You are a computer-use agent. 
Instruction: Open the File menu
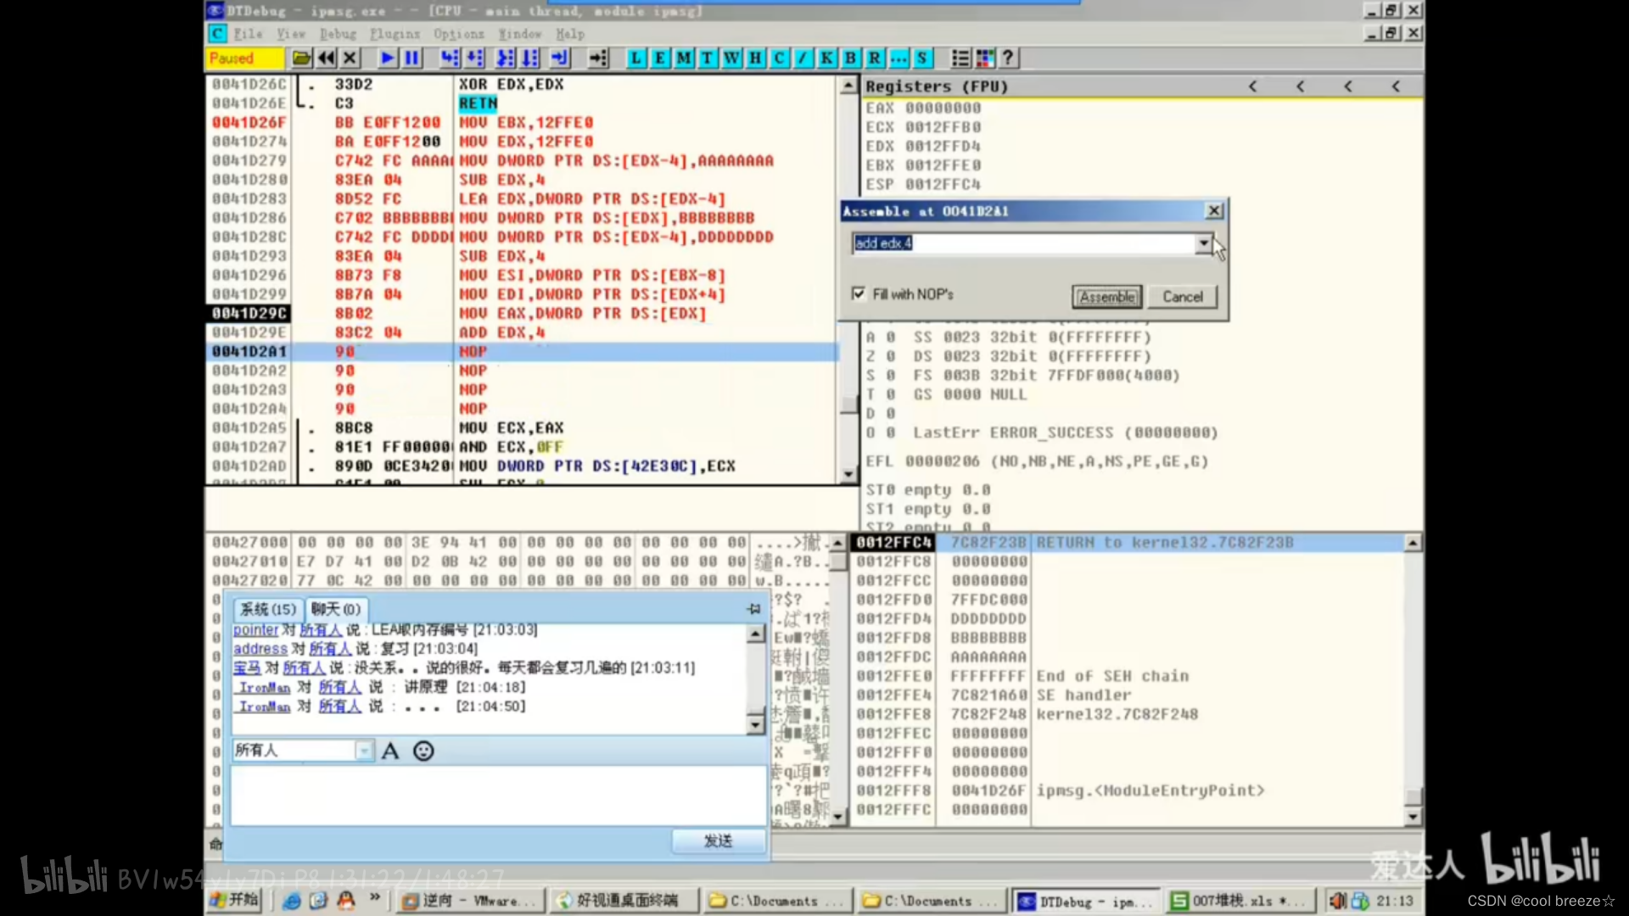pyautogui.click(x=249, y=34)
